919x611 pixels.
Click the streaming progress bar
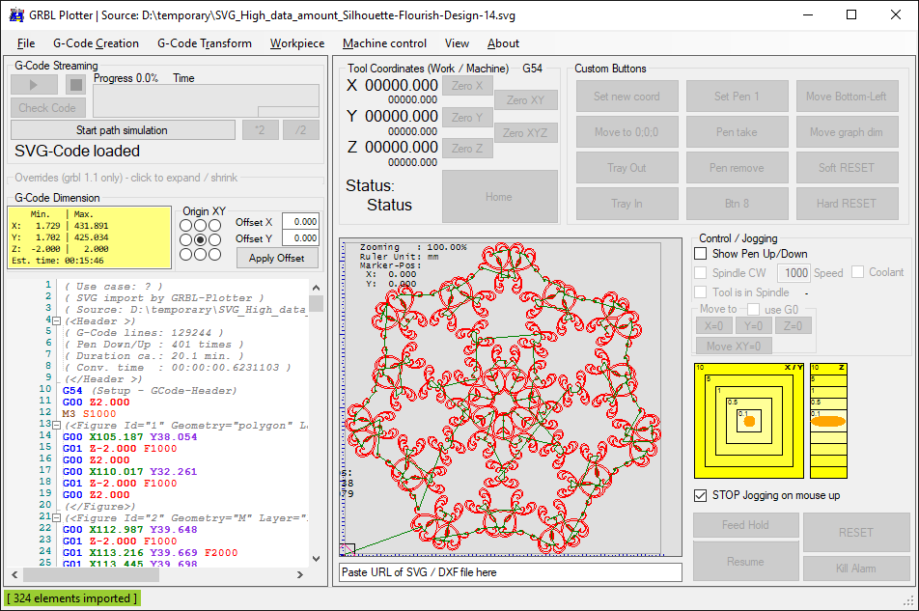tap(206, 100)
